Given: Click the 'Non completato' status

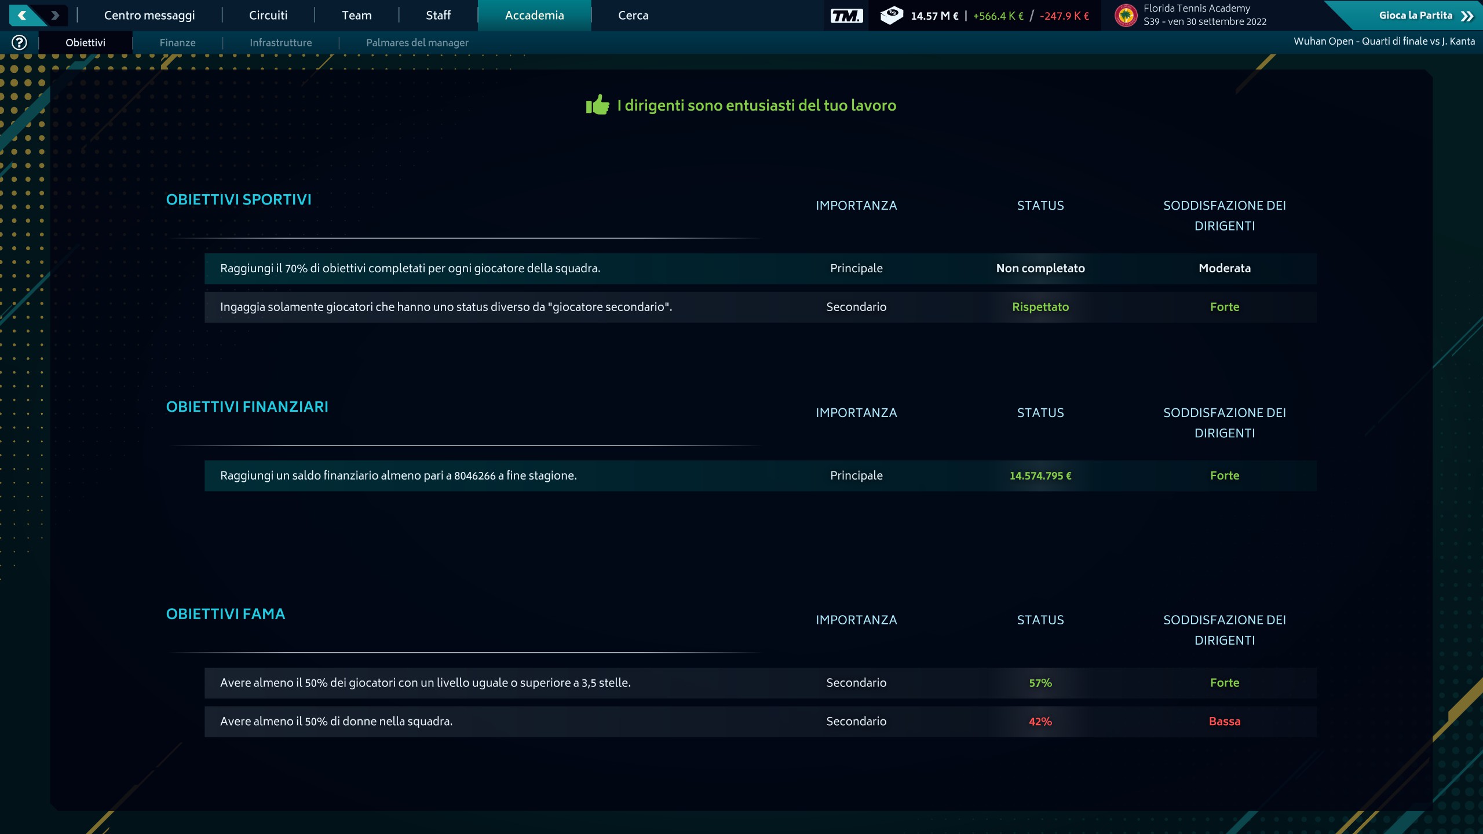Looking at the screenshot, I should 1040,268.
